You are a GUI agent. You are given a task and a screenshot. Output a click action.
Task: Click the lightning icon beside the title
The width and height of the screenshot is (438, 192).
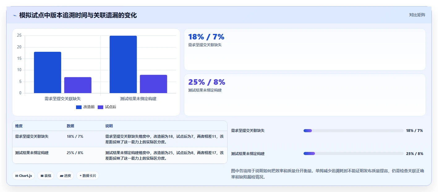[15, 15]
